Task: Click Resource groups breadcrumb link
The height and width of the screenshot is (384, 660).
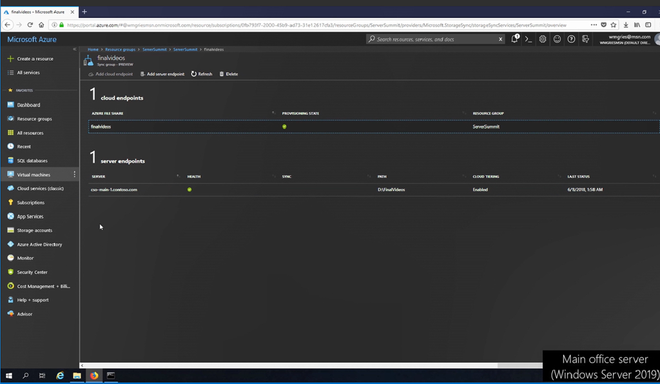Action: 121,50
